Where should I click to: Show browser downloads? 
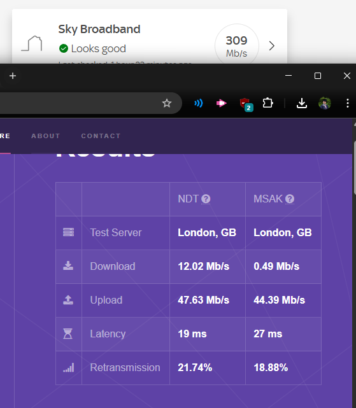(302, 103)
